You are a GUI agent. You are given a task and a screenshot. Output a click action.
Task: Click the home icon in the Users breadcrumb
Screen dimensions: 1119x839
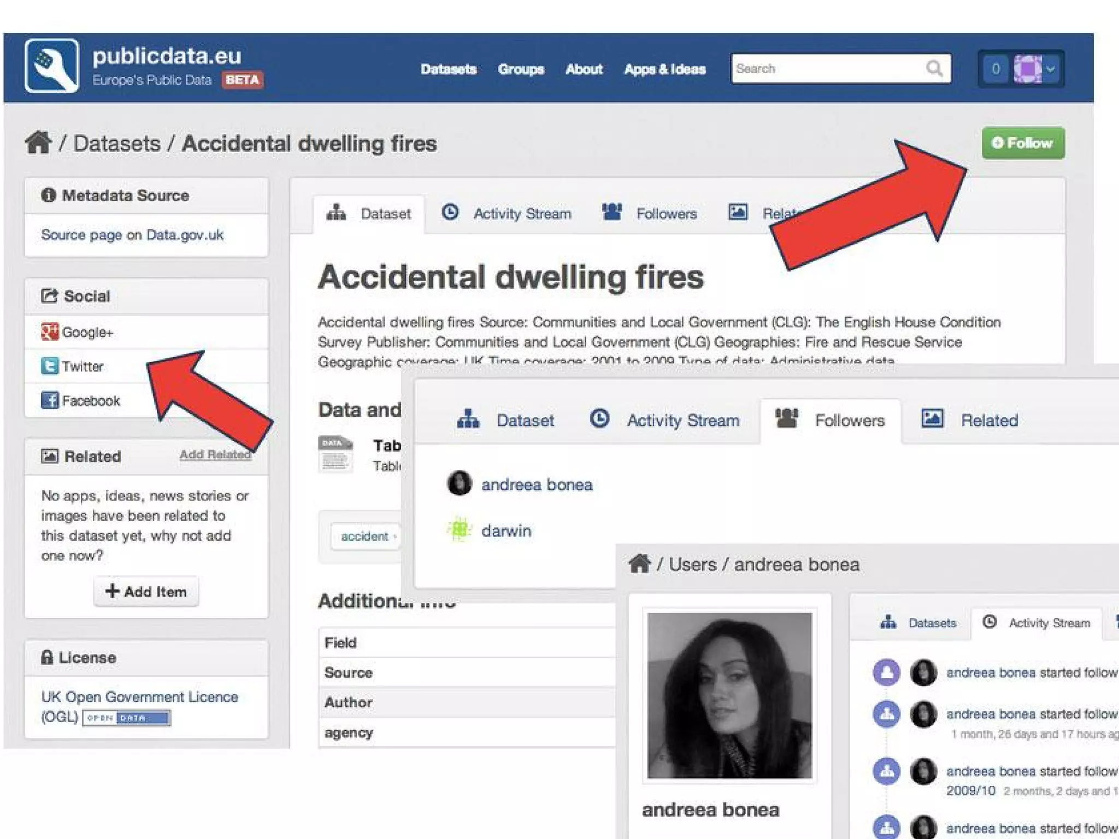pyautogui.click(x=640, y=563)
